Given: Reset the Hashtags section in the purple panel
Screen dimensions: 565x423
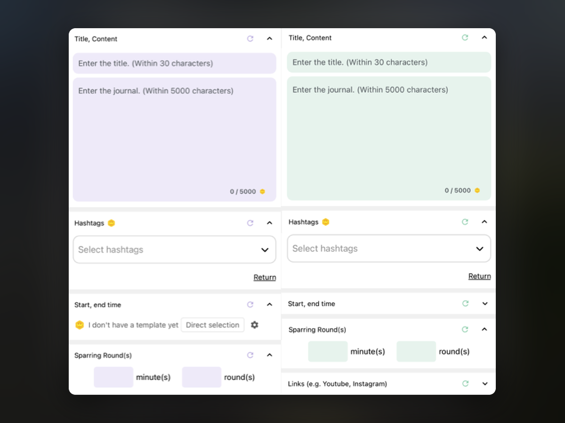Looking at the screenshot, I should tap(250, 223).
